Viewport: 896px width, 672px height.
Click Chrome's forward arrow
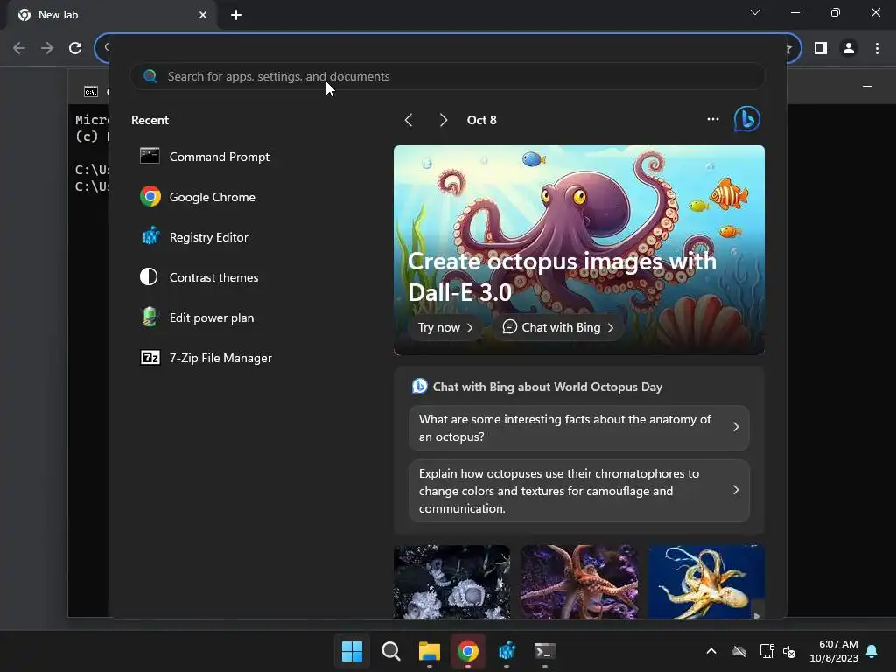click(x=47, y=48)
